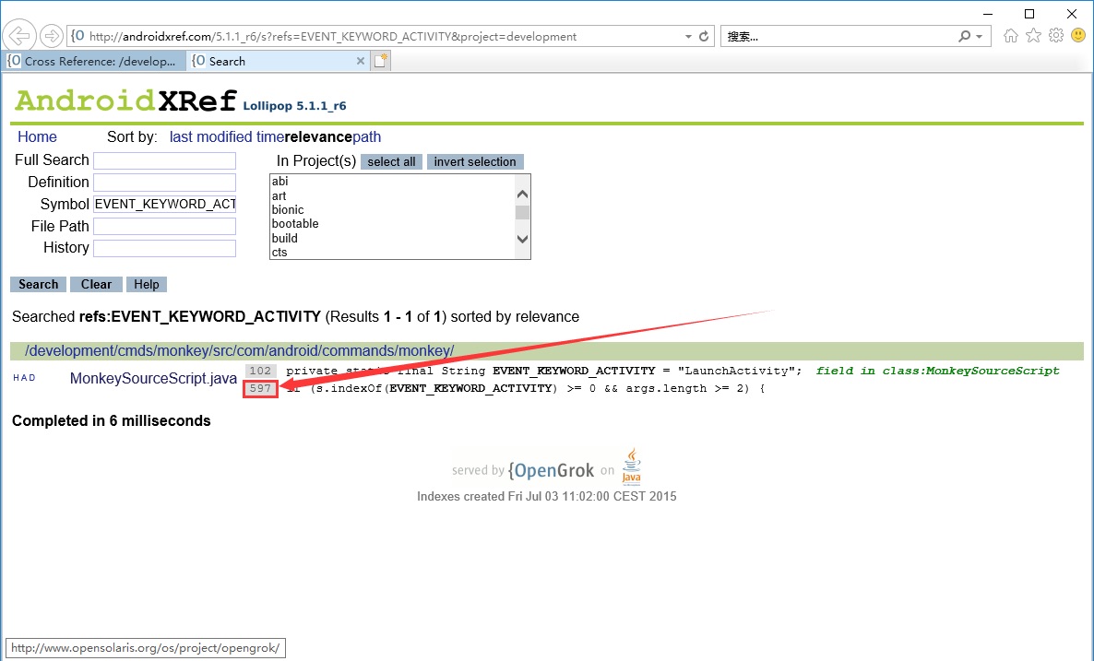Sort results by last modified time
Screen dimensions: 1094x661
227,136
